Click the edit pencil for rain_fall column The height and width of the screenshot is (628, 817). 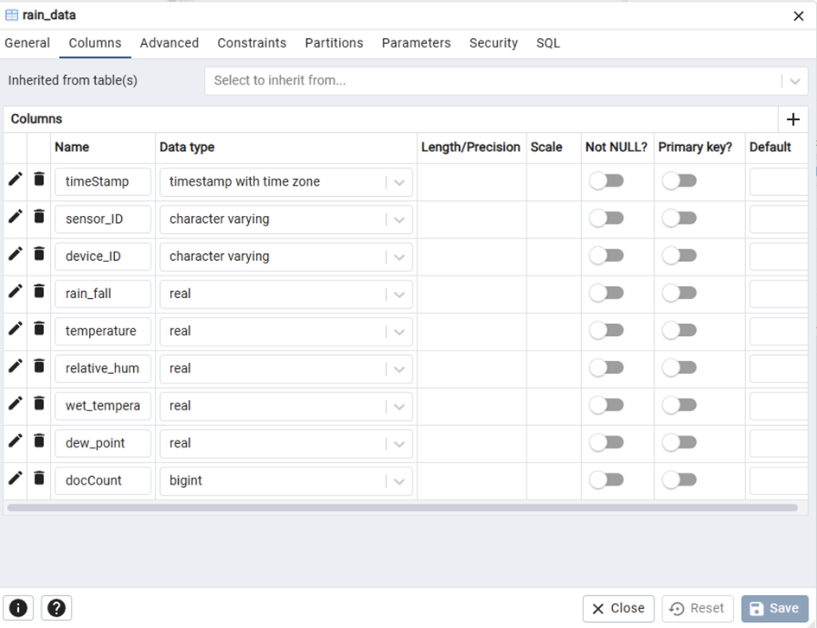15,292
